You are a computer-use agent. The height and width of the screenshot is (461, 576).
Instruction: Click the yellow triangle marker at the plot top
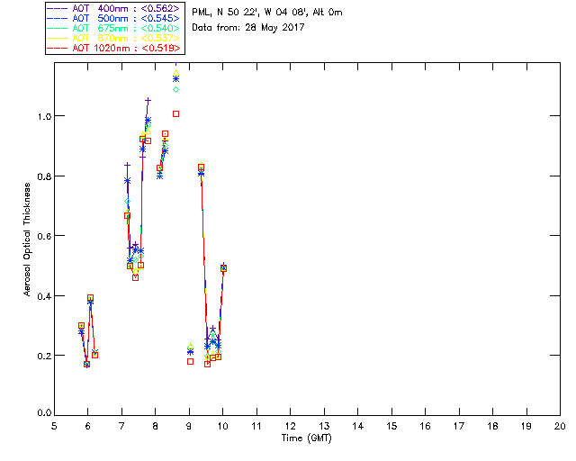176,73
